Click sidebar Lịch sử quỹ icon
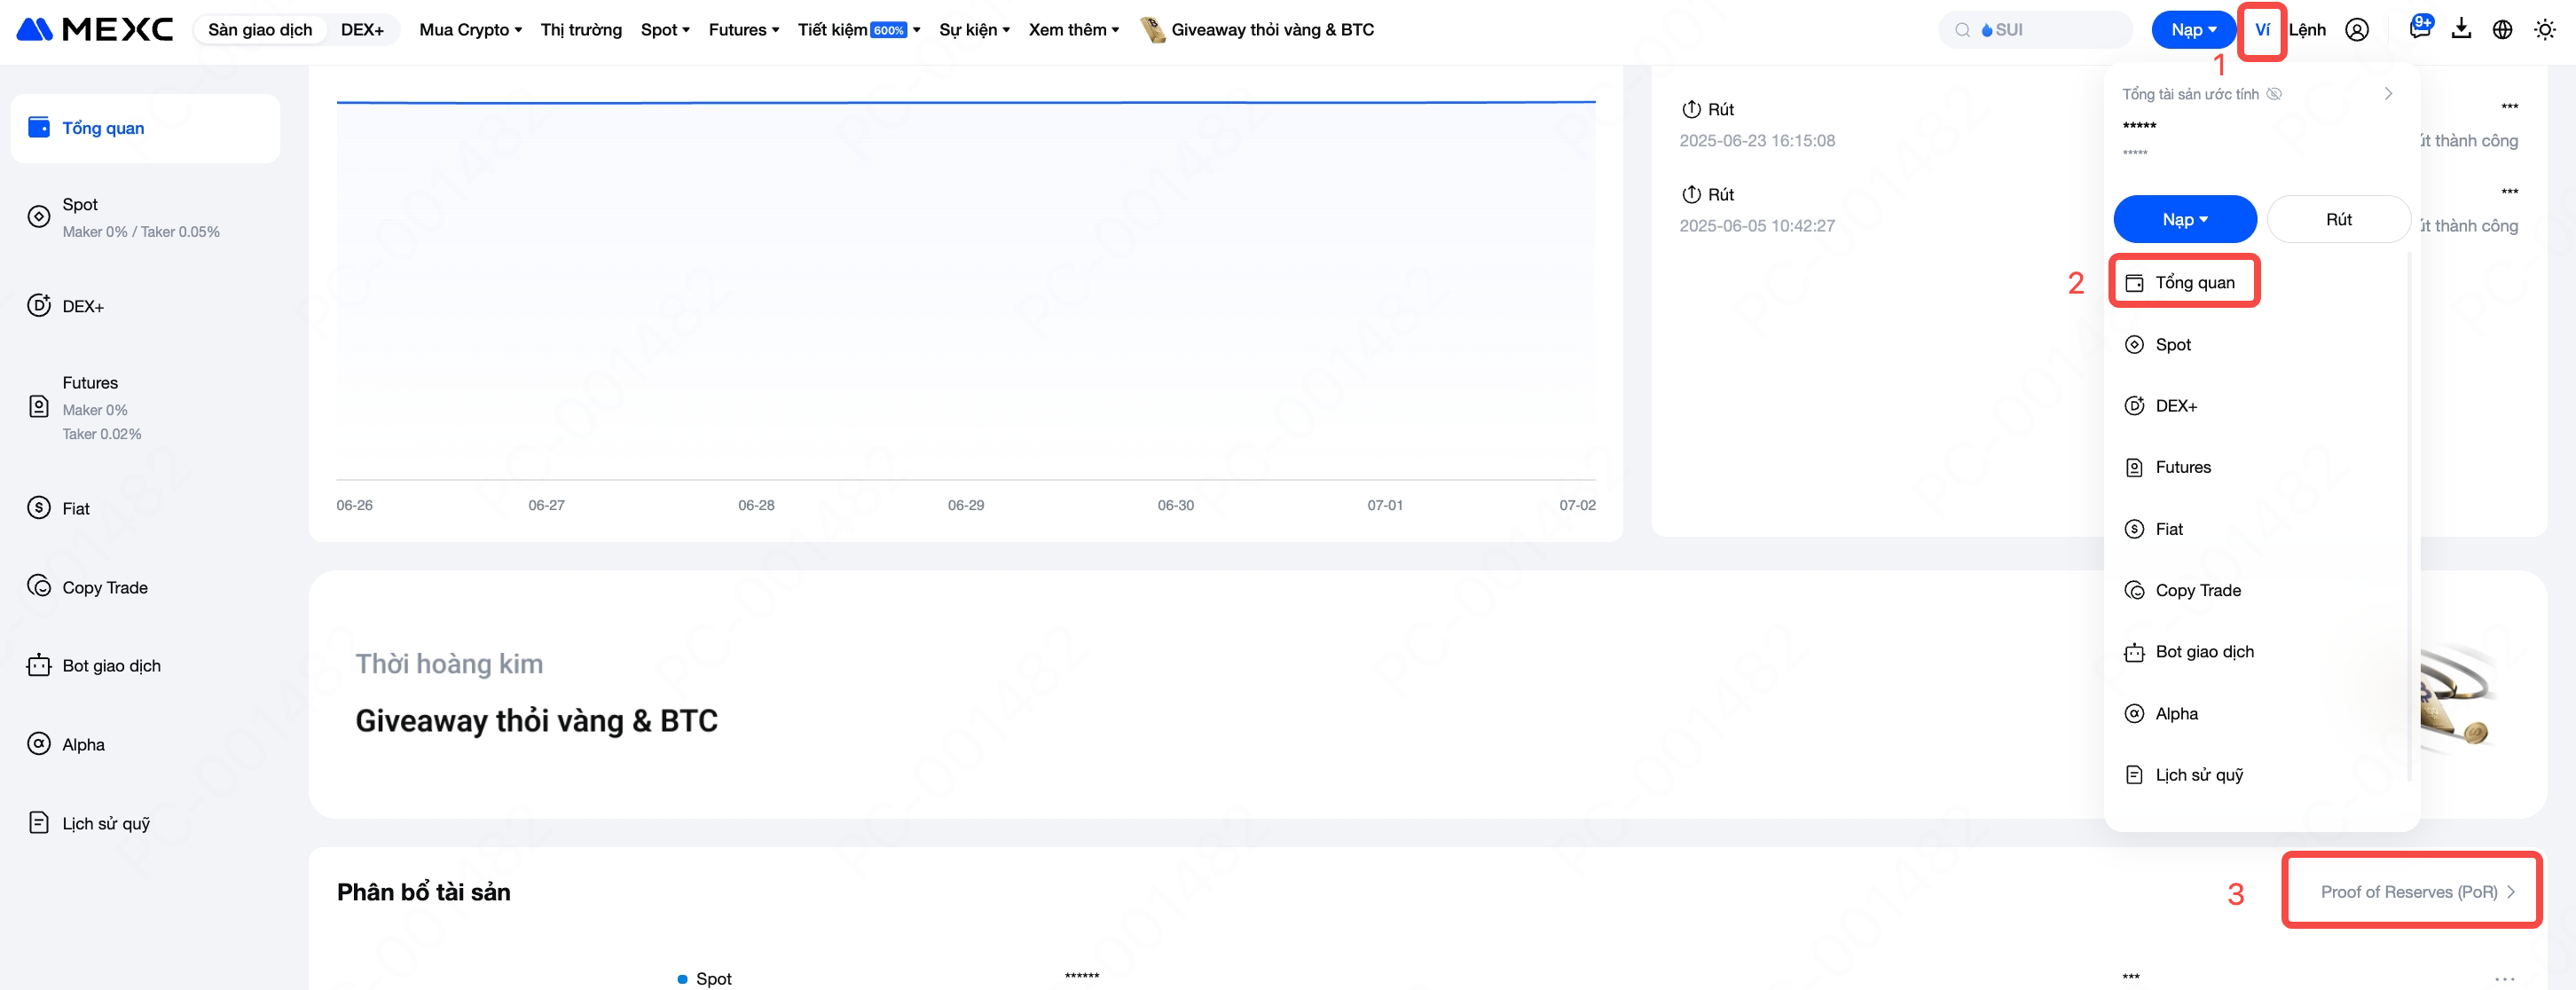Viewport: 2576px width, 990px height. 39,823
